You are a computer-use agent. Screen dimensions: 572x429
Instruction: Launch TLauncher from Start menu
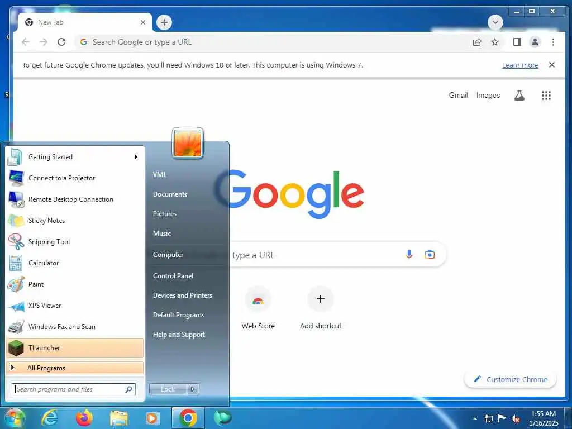coord(75,347)
